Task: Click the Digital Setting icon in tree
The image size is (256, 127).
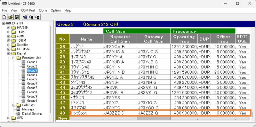Action: [x=19, y=114]
